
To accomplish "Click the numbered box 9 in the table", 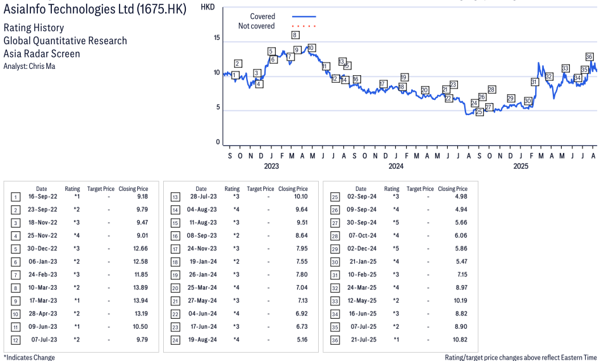I will coord(15,301).
